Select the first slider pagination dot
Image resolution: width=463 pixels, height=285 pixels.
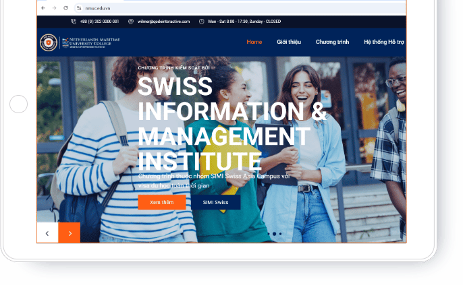click(x=269, y=234)
